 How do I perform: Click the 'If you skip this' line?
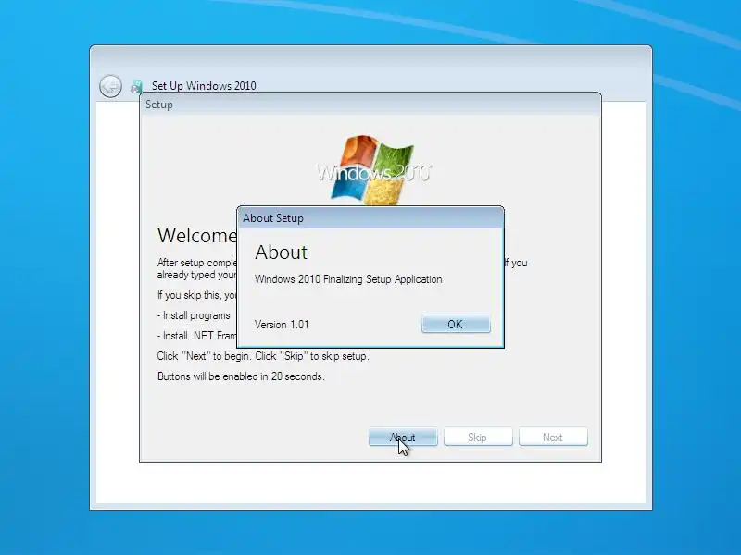(196, 295)
